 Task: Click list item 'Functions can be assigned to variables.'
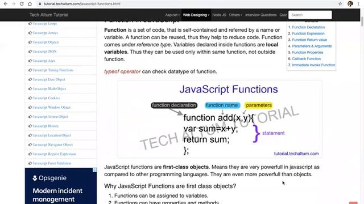(x=161, y=195)
